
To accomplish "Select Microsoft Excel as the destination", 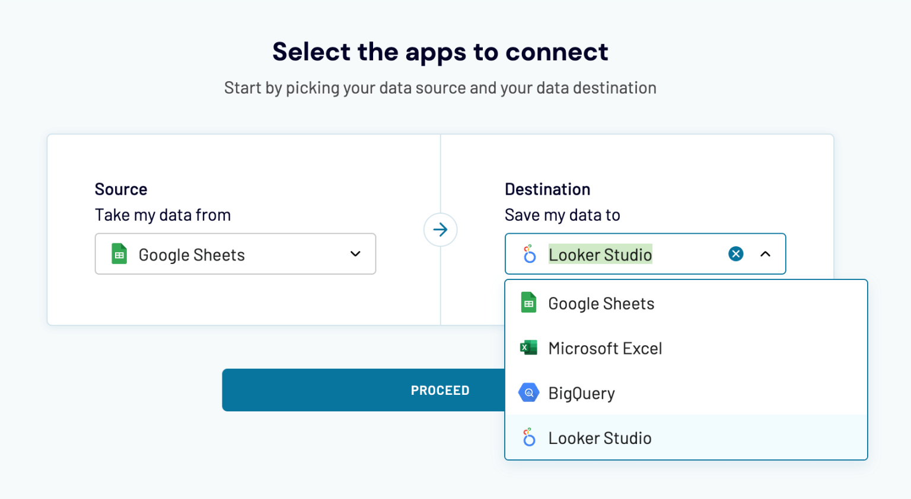I will click(605, 348).
